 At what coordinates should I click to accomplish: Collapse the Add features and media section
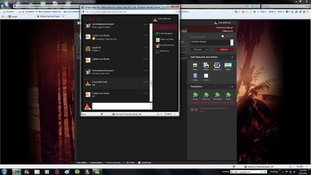pyautogui.click(x=232, y=57)
